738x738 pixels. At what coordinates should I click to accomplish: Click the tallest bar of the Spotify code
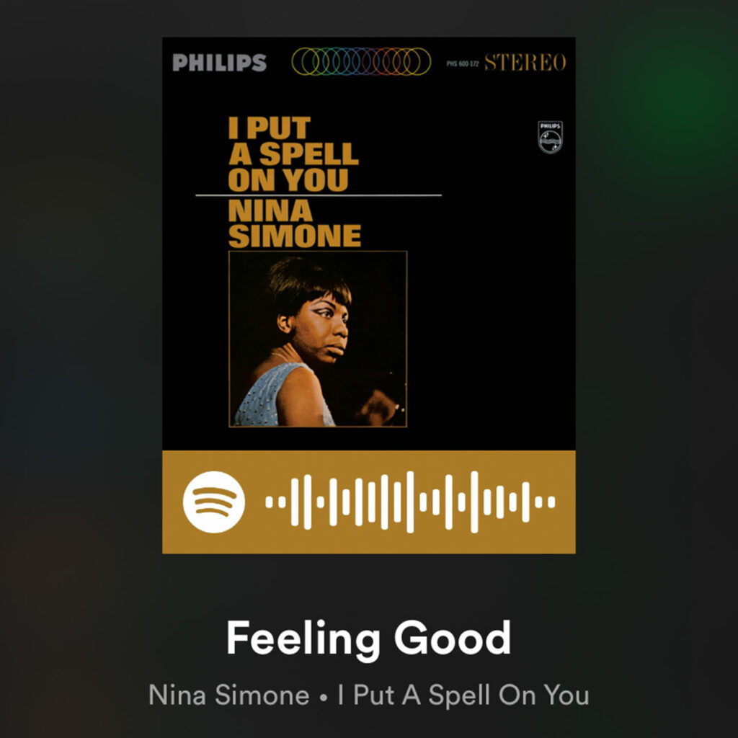pos(410,502)
